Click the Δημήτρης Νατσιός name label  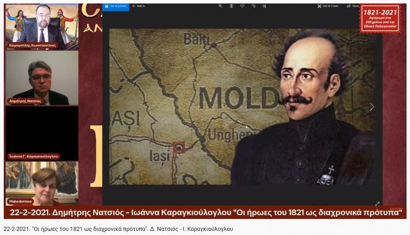pos(25,101)
